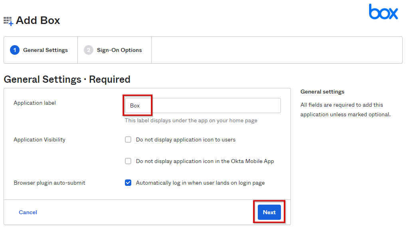Open the General Settings step tab
This screenshot has height=233, width=411.
point(45,50)
